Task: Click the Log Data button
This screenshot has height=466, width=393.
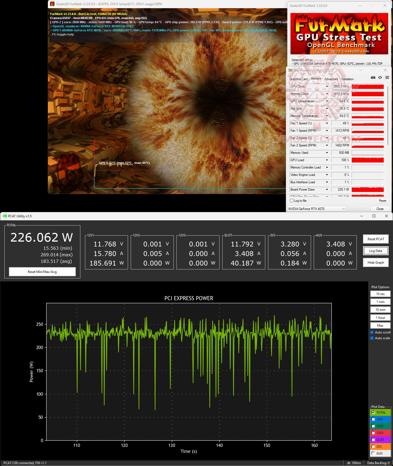Action: click(x=376, y=251)
